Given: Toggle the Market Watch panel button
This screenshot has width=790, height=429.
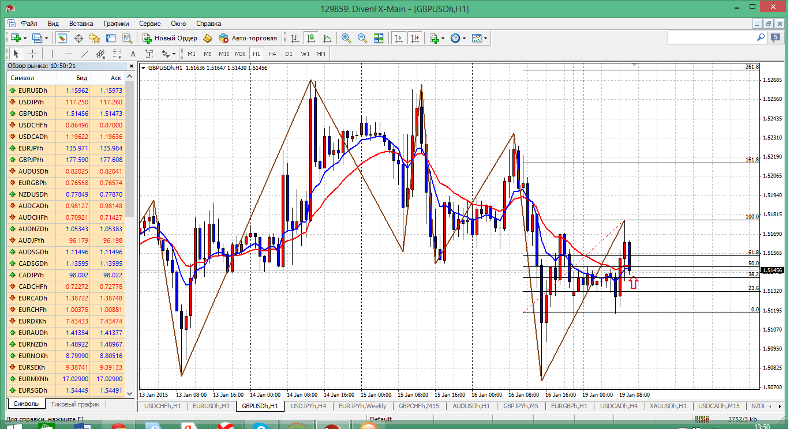Looking at the screenshot, I should pyautogui.click(x=62, y=38).
